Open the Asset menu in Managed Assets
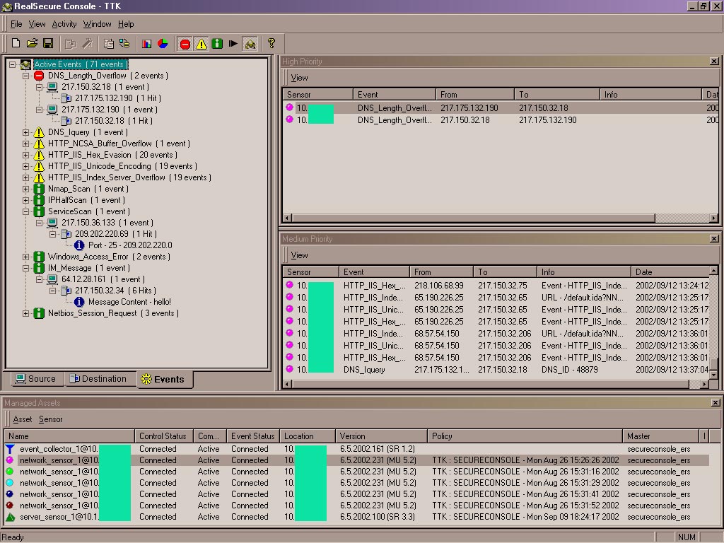Screen dimensions: 724x543 (23, 419)
